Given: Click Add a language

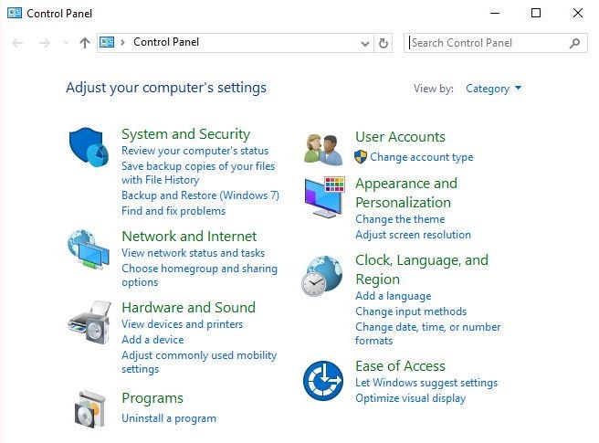Looking at the screenshot, I should pos(393,296).
